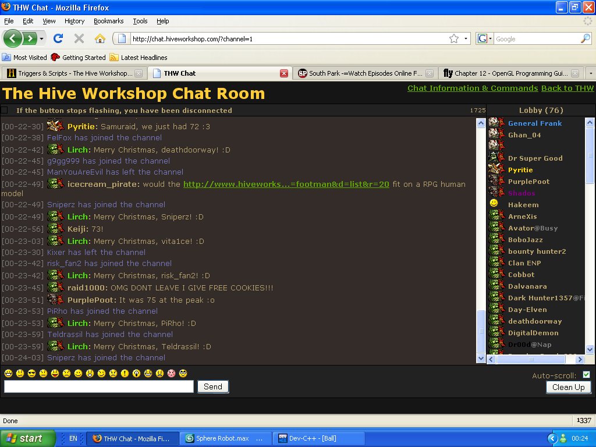Stop loading the page

point(79,38)
